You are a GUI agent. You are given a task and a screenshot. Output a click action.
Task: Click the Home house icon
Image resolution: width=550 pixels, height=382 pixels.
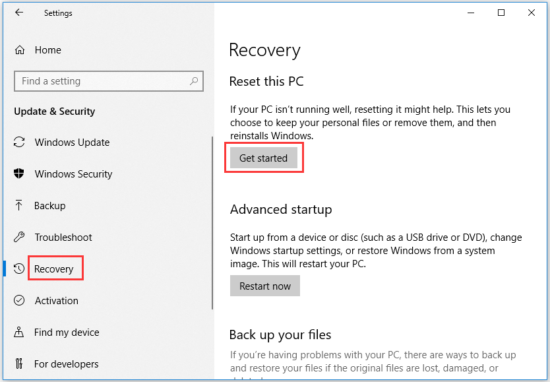coord(20,50)
